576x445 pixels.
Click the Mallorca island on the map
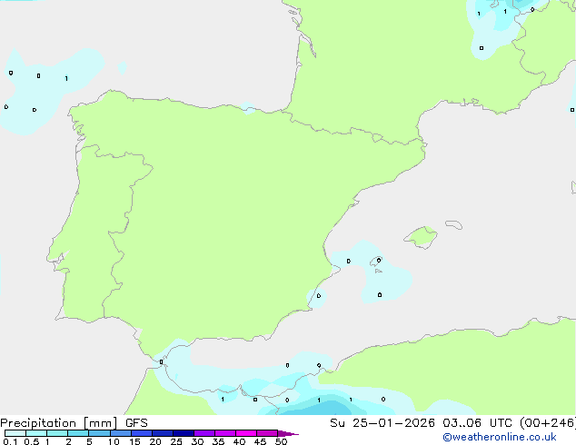pyautogui.click(x=422, y=237)
